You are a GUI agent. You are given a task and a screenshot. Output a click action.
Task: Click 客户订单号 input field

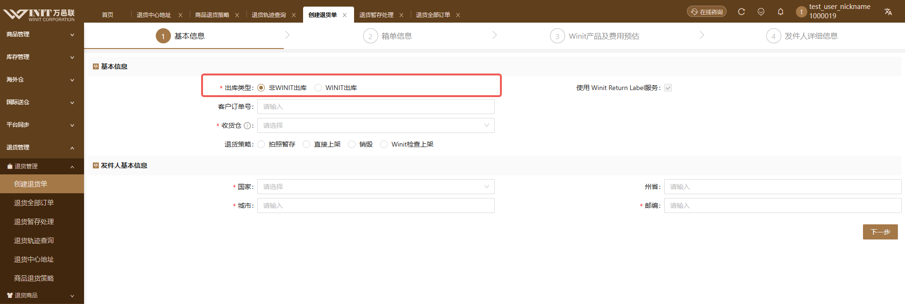coord(376,107)
